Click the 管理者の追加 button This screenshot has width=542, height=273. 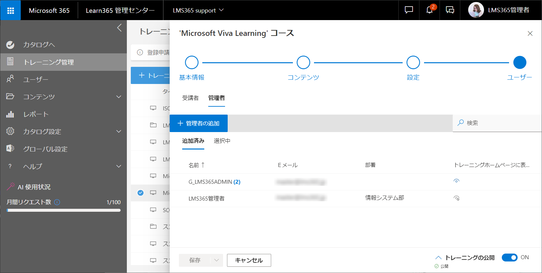click(x=199, y=123)
